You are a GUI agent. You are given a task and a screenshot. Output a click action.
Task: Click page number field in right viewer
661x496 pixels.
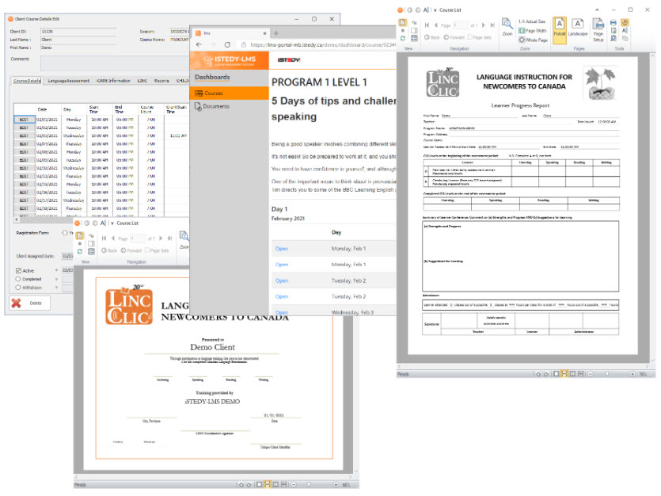click(461, 25)
